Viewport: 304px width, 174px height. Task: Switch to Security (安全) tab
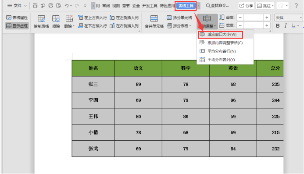[136, 6]
